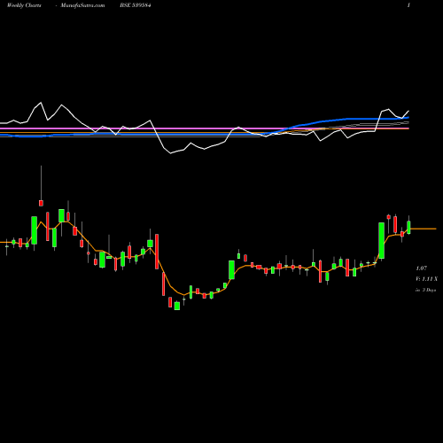Click the tallest-wick red candle near the chart's left

pos(41,203)
